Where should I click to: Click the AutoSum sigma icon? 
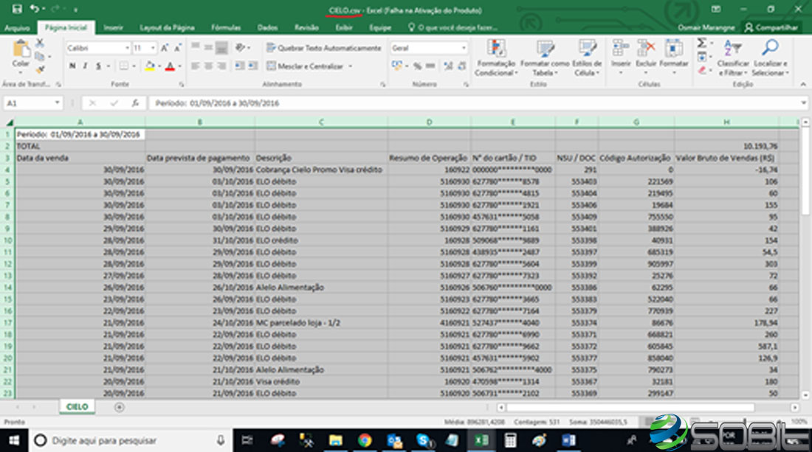(x=702, y=44)
